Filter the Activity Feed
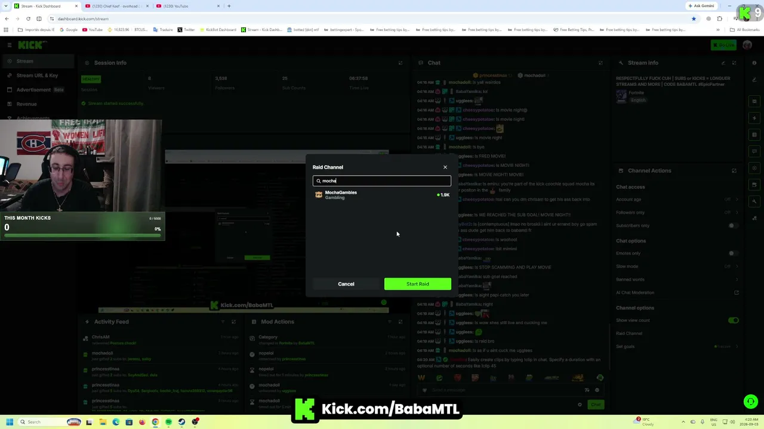This screenshot has width=764, height=429. 223,322
